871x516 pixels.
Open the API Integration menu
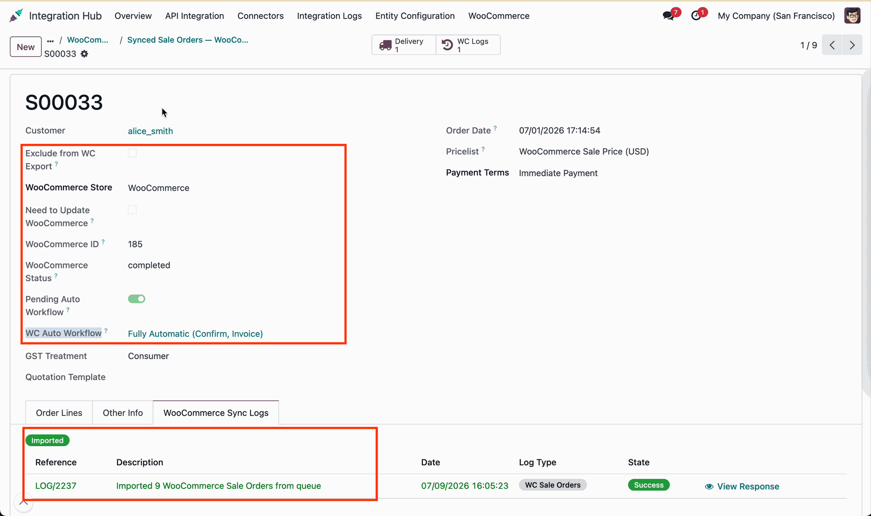click(195, 16)
